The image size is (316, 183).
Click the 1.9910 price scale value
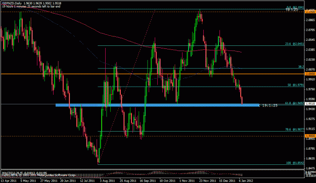[310, 80]
